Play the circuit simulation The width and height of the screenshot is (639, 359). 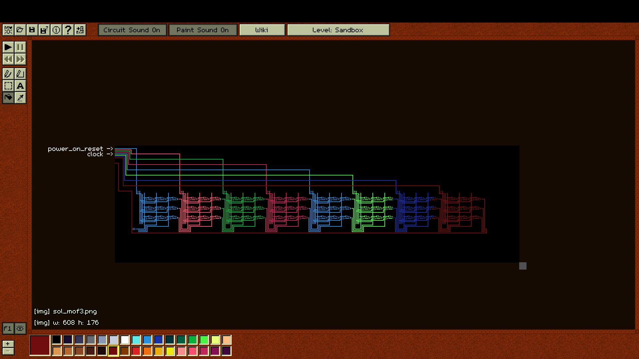[8, 47]
